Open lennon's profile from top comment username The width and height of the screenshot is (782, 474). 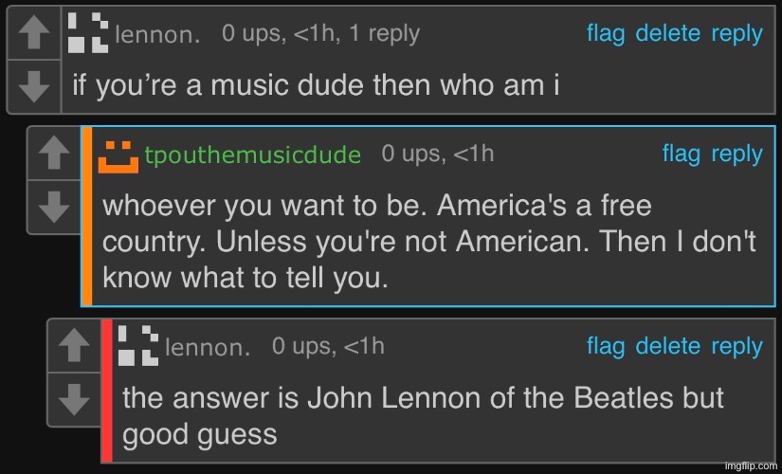pyautogui.click(x=157, y=35)
